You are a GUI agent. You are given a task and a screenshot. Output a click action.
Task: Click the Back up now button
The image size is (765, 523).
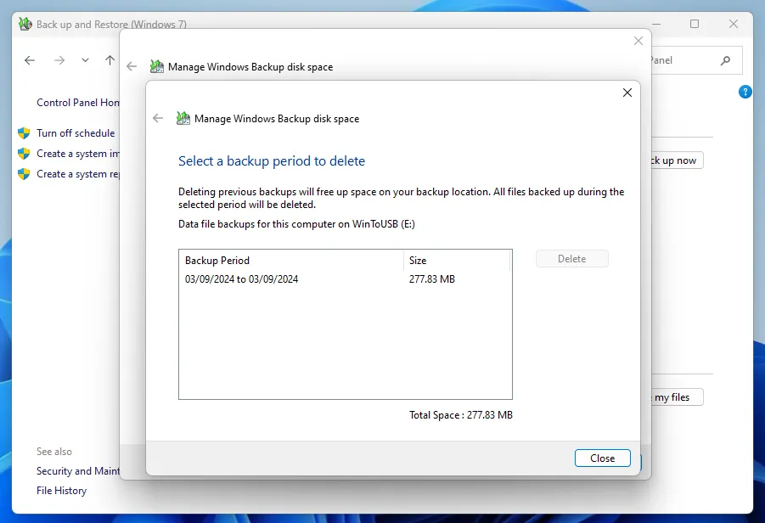coord(675,160)
